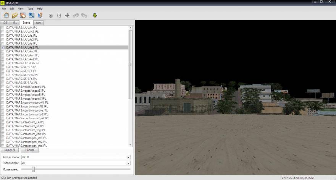Select the DATA/MAPS/vegas/vegasW.IPL row text
Viewport: 336px width, 180px height.
click(26, 99)
